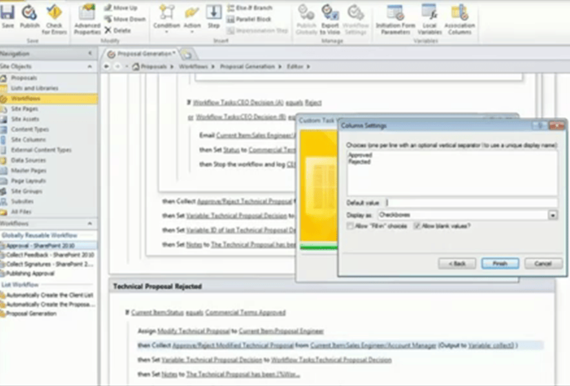
Task: Open Site Pages in navigation
Action: [24, 109]
